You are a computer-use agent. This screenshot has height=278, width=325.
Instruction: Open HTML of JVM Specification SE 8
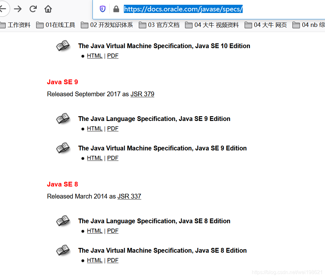click(95, 260)
